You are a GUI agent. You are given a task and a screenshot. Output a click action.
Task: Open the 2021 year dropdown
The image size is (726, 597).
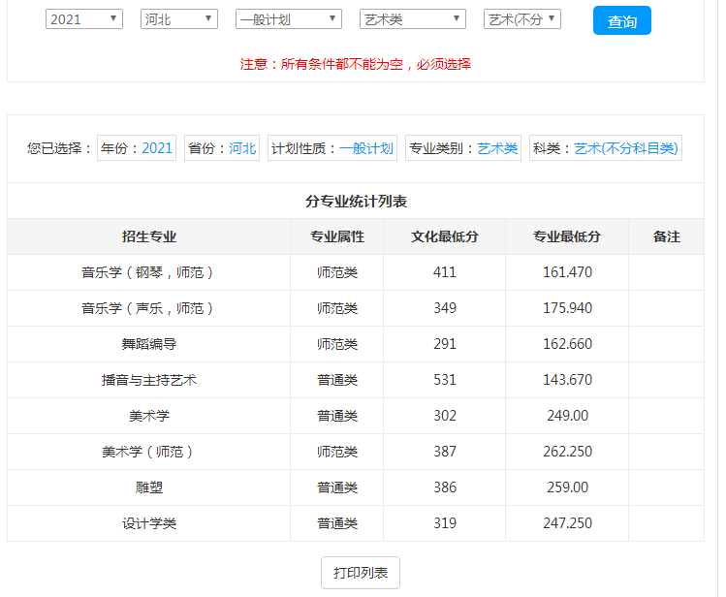click(x=84, y=19)
